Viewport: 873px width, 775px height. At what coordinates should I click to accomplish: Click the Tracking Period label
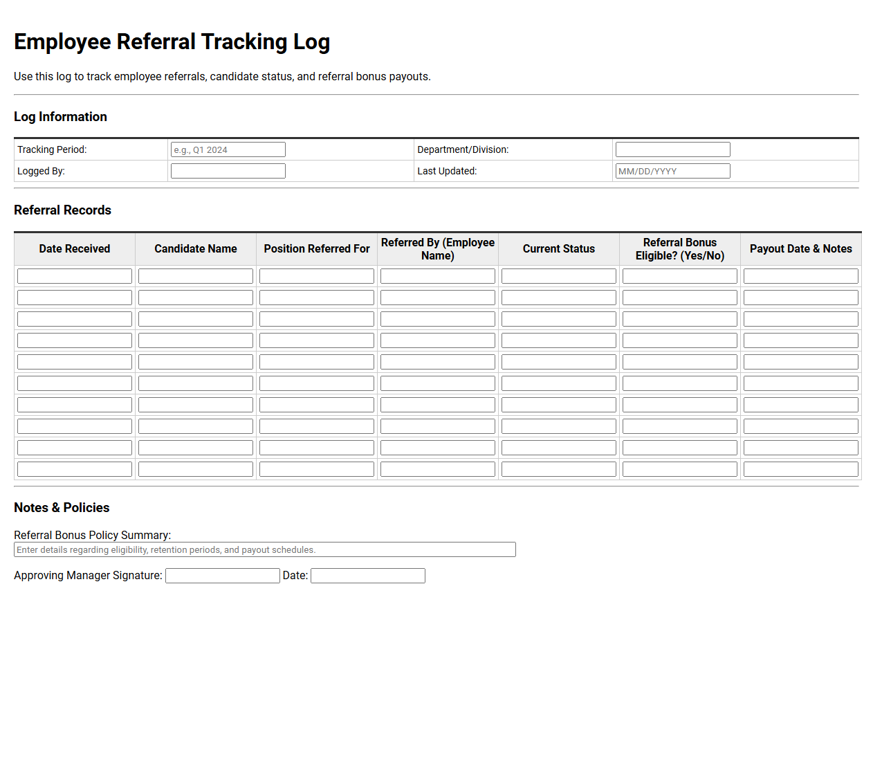click(x=52, y=149)
